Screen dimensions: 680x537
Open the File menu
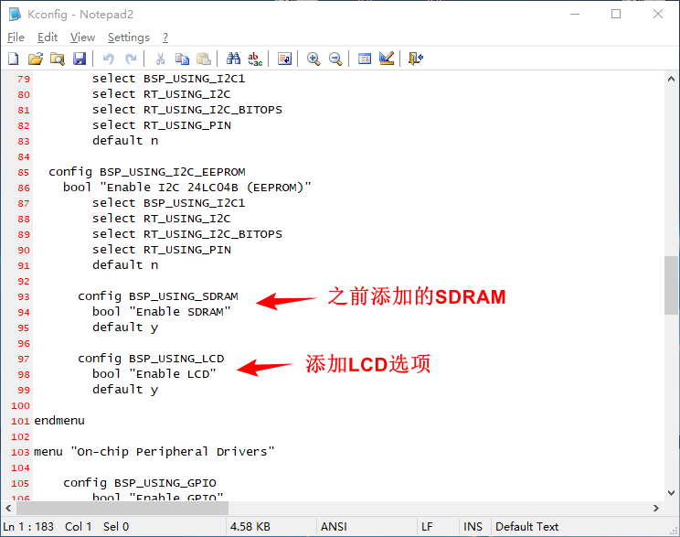pyautogui.click(x=16, y=38)
